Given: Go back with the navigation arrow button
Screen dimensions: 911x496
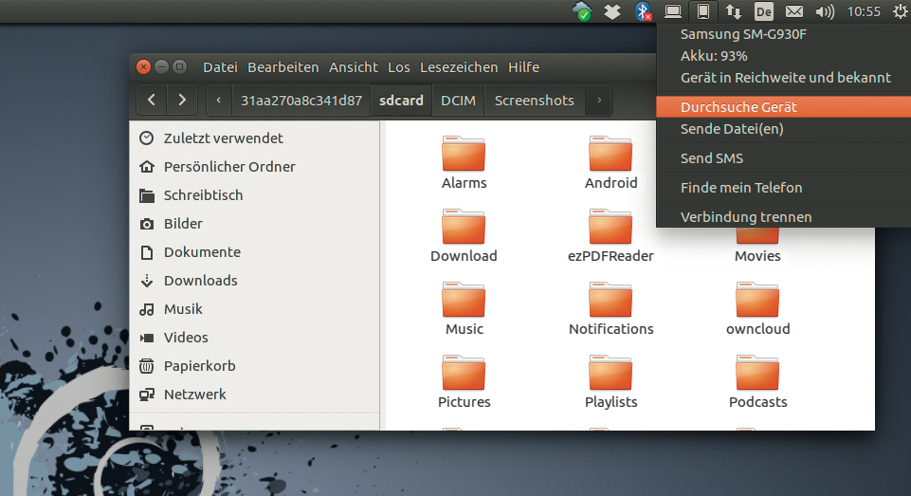Looking at the screenshot, I should click(152, 100).
